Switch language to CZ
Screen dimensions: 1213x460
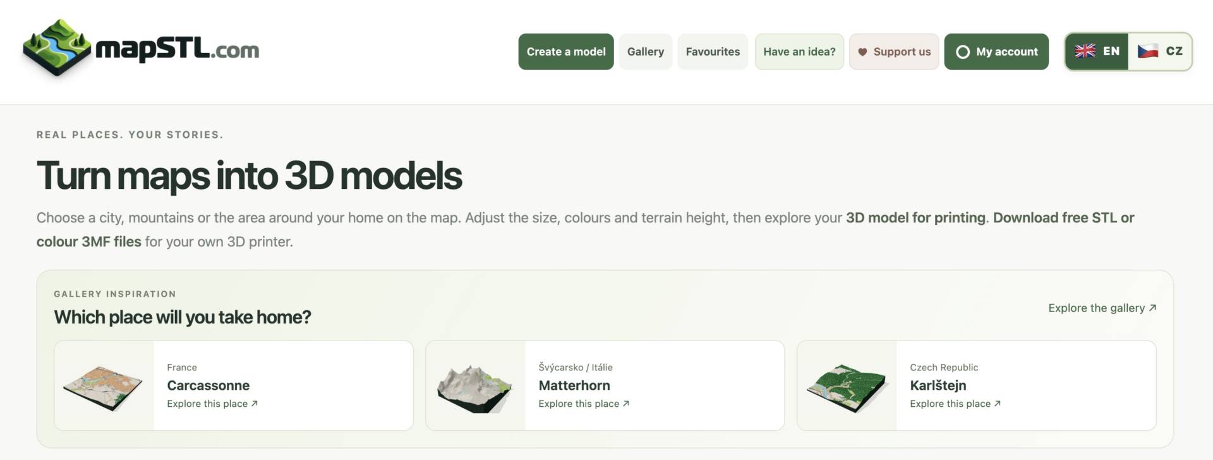coord(1160,51)
